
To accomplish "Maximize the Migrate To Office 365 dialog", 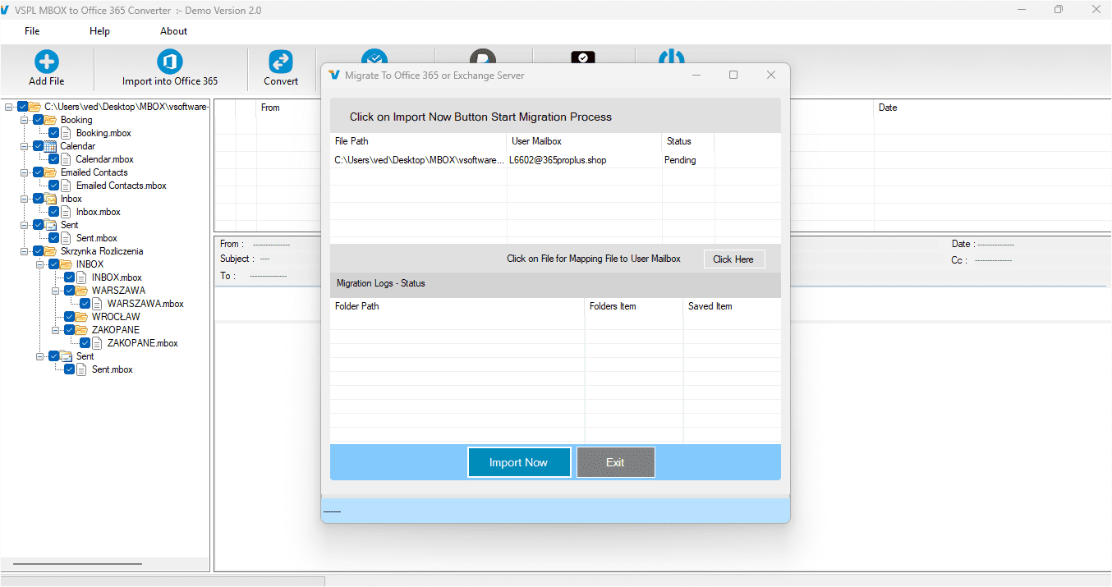I will 733,75.
